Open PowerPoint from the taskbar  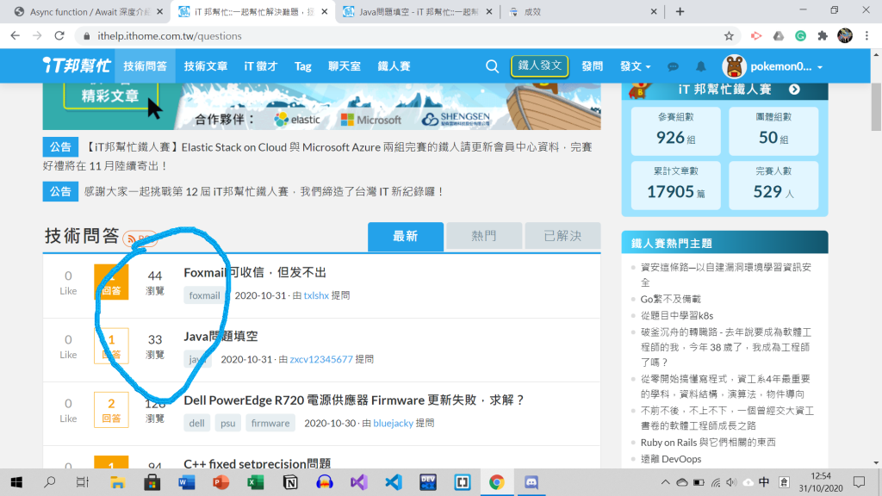221,482
